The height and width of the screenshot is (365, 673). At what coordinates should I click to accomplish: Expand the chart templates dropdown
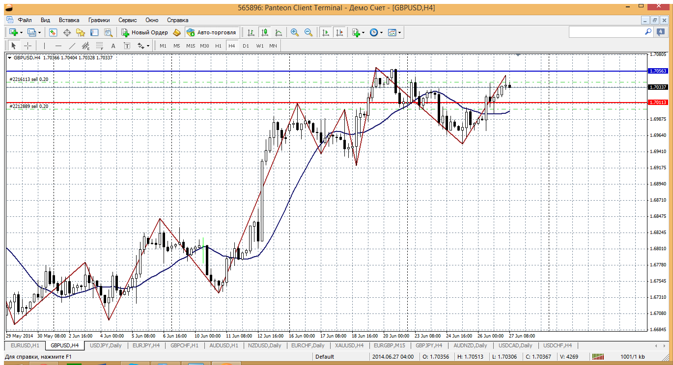(400, 32)
